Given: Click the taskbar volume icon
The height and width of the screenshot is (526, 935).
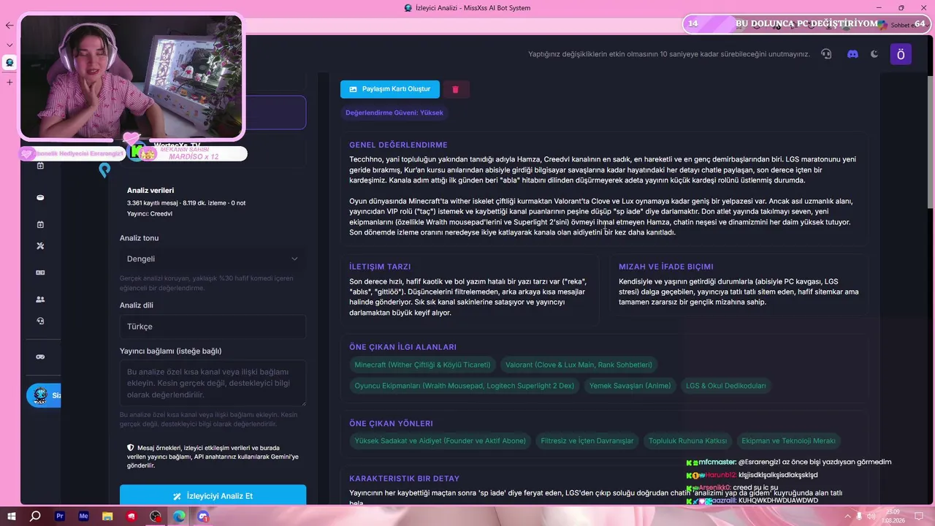Looking at the screenshot, I should 871,517.
